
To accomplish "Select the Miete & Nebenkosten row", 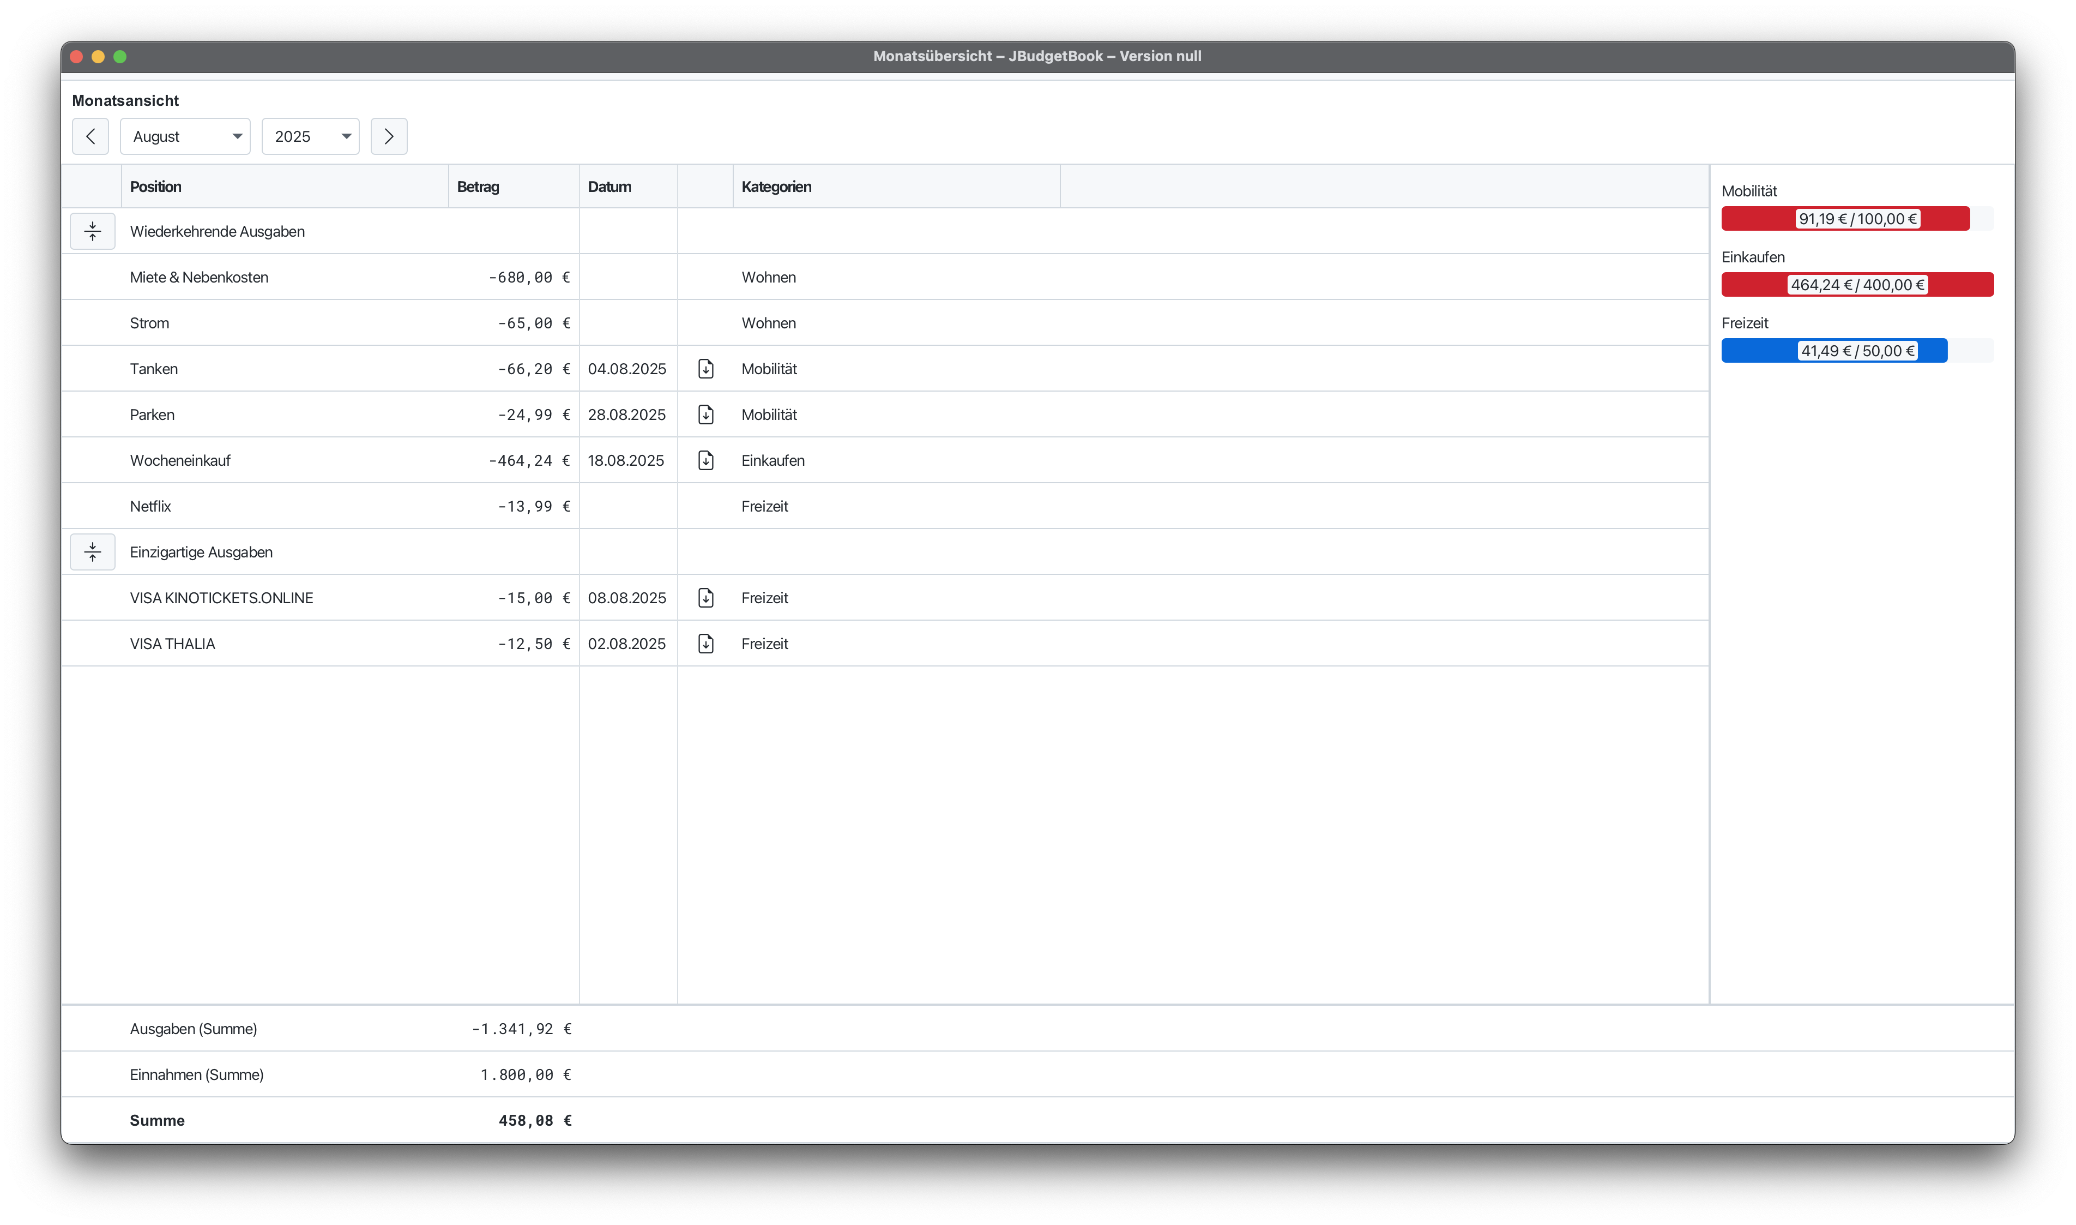I will [x=200, y=278].
